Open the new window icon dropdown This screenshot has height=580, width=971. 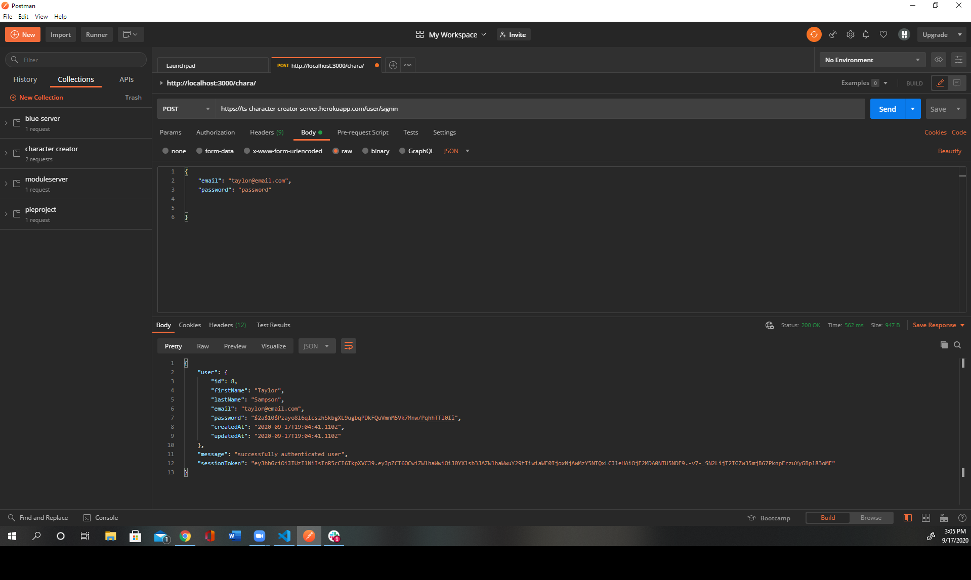click(131, 34)
